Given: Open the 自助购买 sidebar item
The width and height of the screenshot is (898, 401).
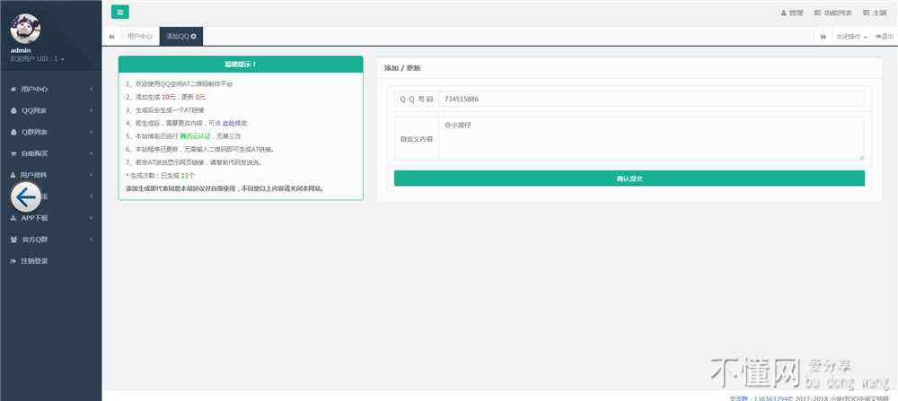Looking at the screenshot, I should [50, 153].
